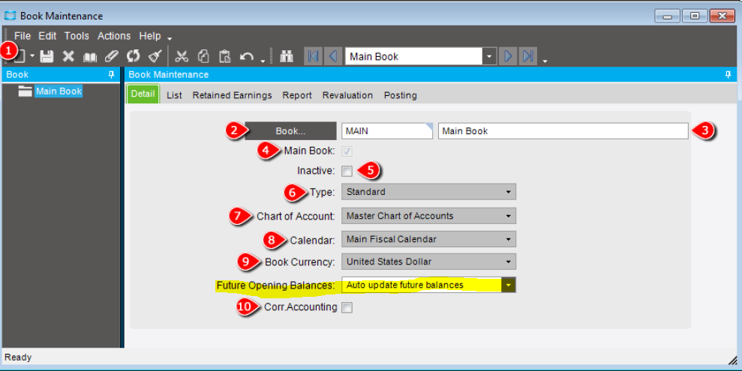Screen dimensions: 742x371
Task: Click the Copy icon in toolbar
Action: pos(203,57)
